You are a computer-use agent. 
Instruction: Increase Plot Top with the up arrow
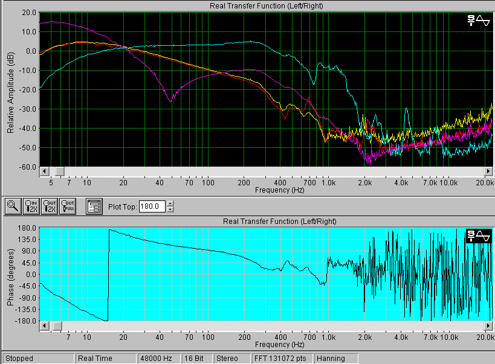170,203
